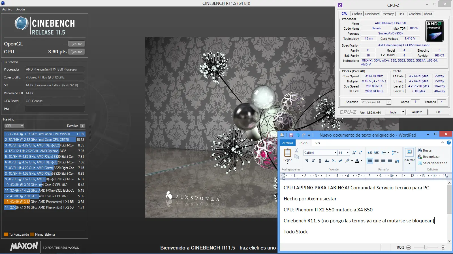Open the Processor #1 selection dropdown in CPU-Z
Viewport: 453px width, 254px height.
389,102
